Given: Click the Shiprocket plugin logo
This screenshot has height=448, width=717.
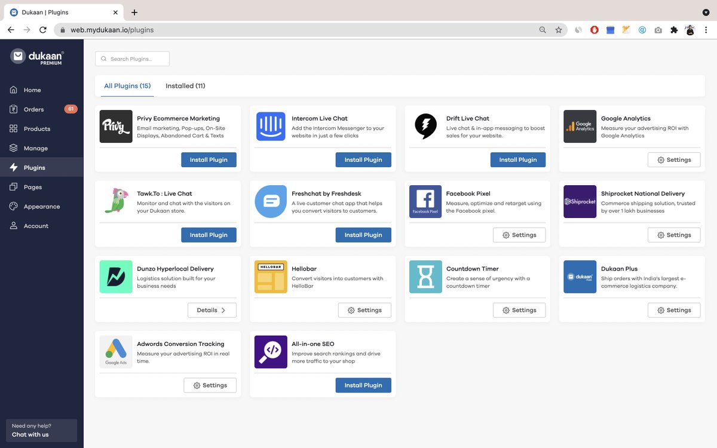Looking at the screenshot, I should (x=580, y=201).
